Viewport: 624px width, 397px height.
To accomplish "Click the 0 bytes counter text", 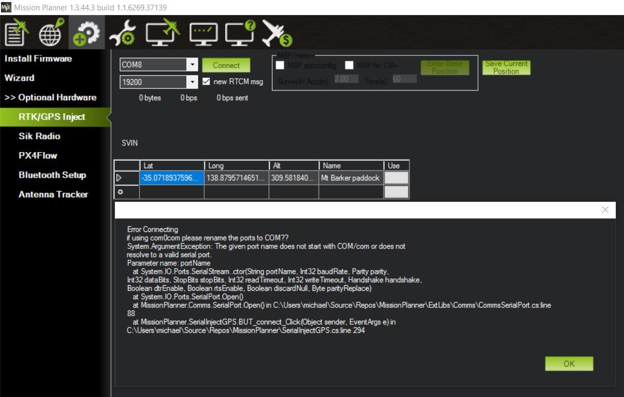I will click(150, 98).
